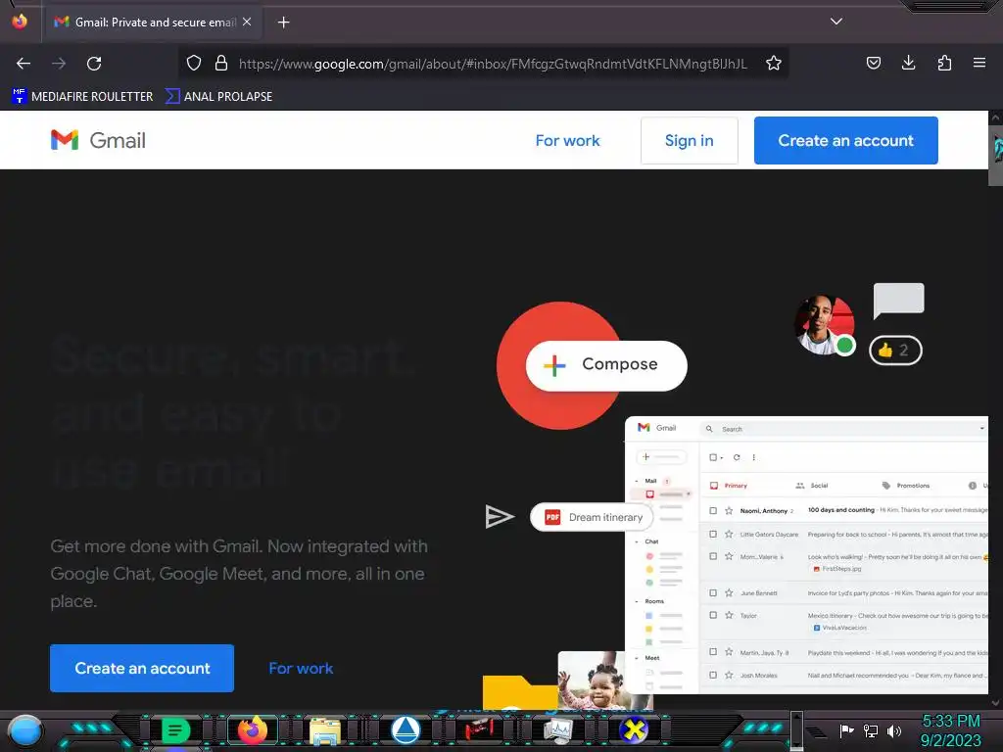Click the Sign in button

click(689, 141)
